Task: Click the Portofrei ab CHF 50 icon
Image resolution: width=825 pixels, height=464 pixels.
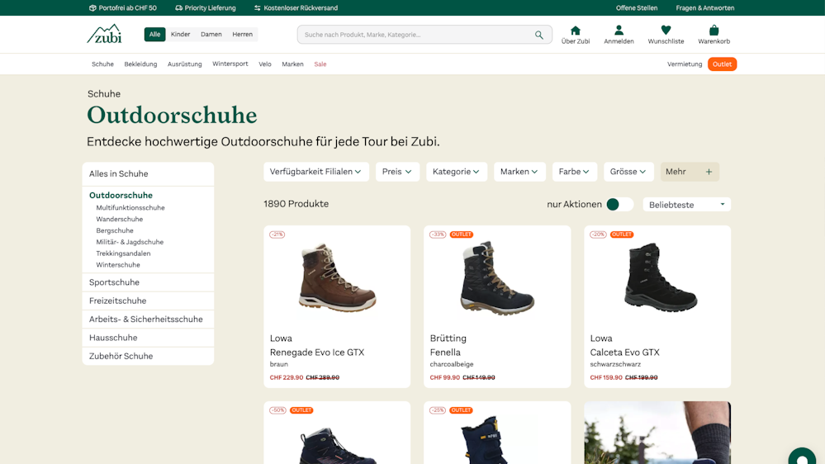Action: click(92, 8)
